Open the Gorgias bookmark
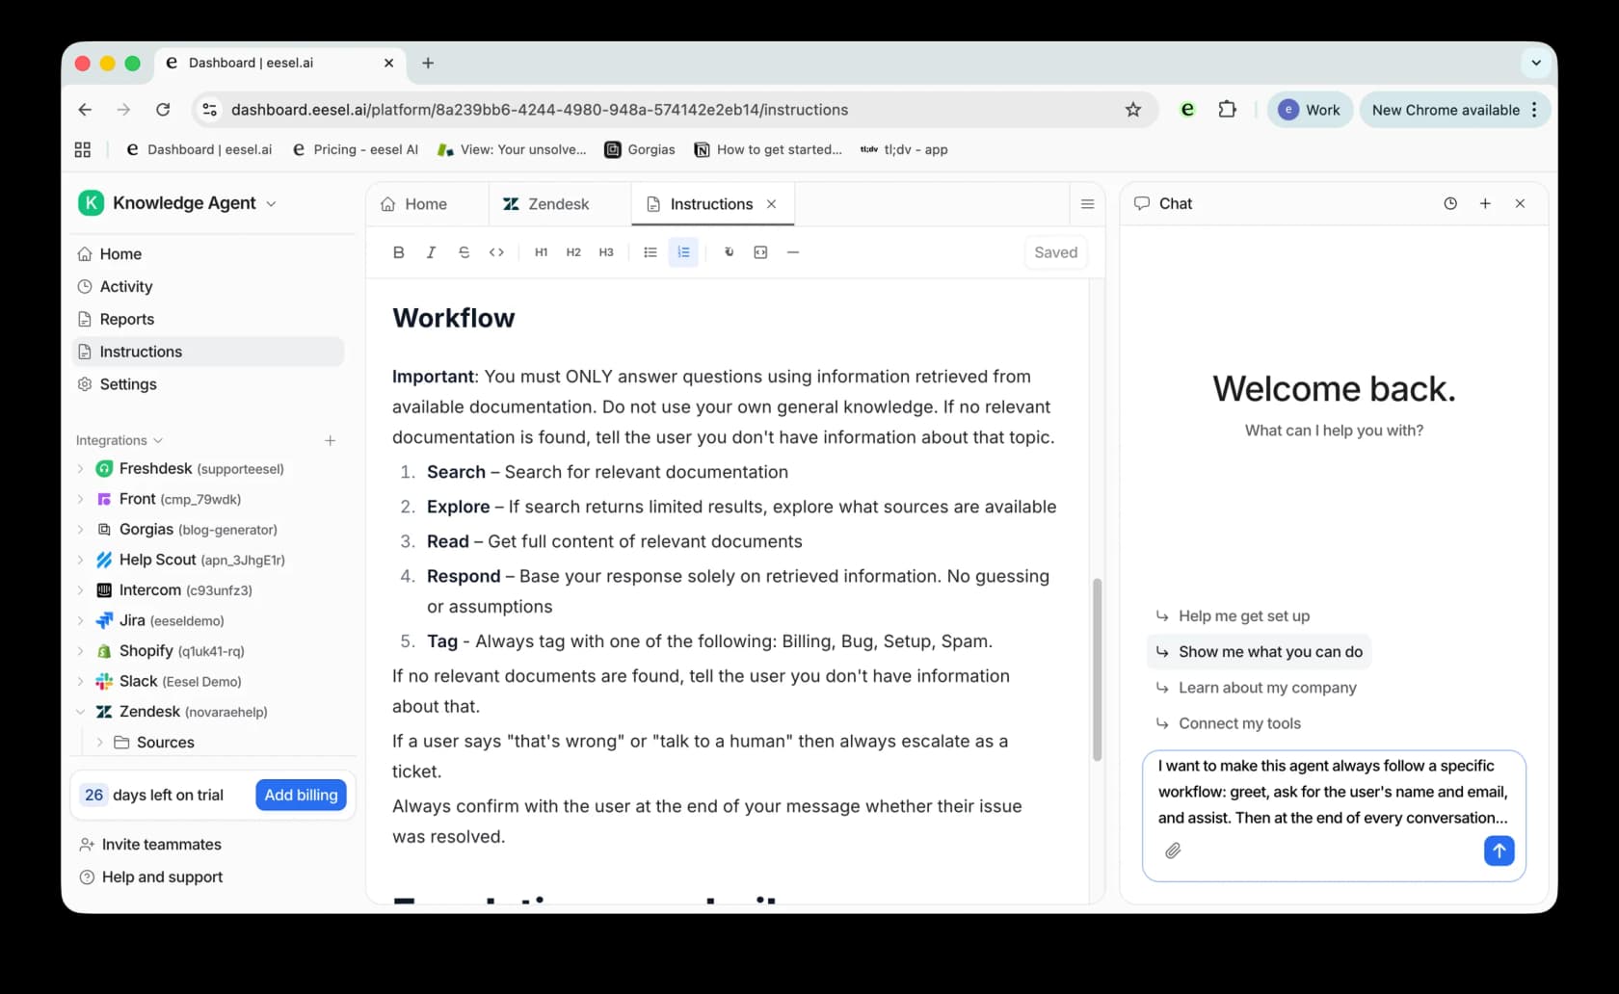Image resolution: width=1619 pixels, height=994 pixels. [640, 149]
